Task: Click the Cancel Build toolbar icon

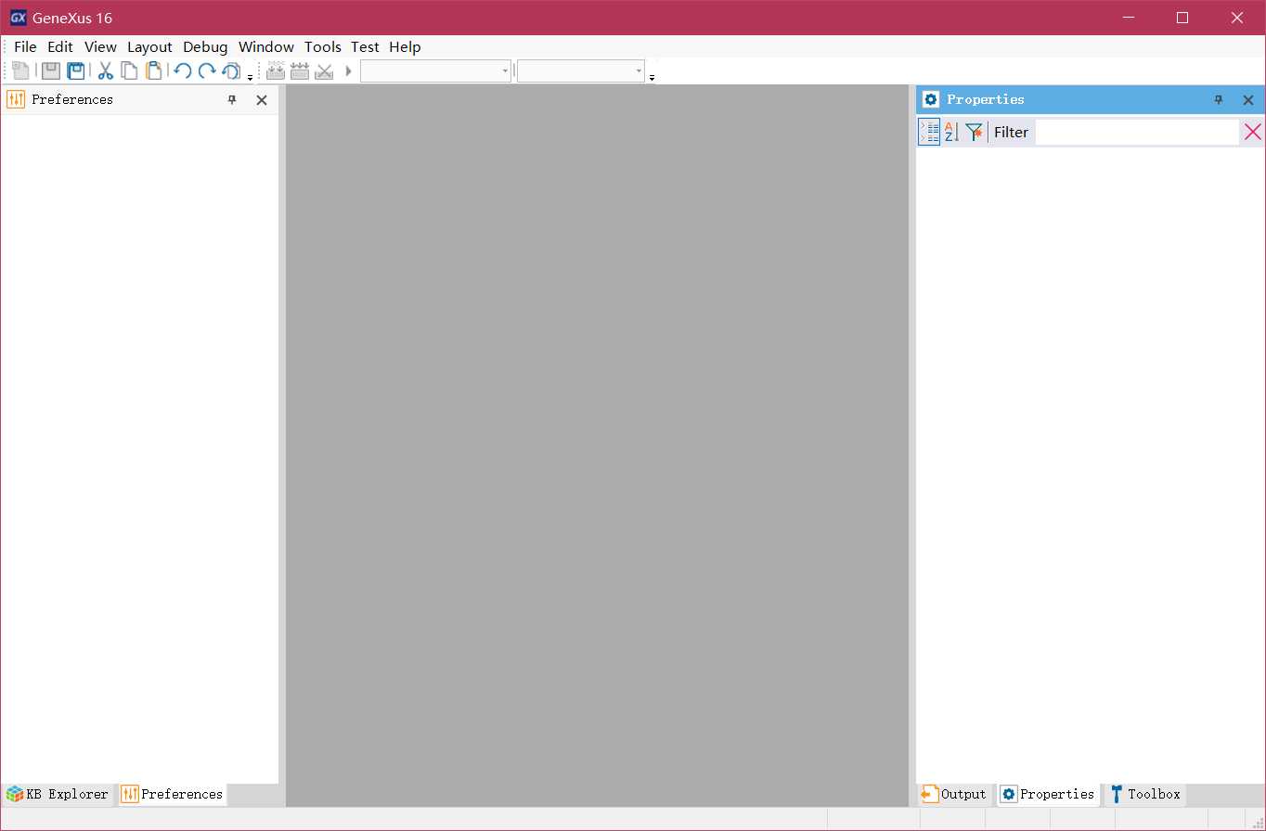Action: 324,70
